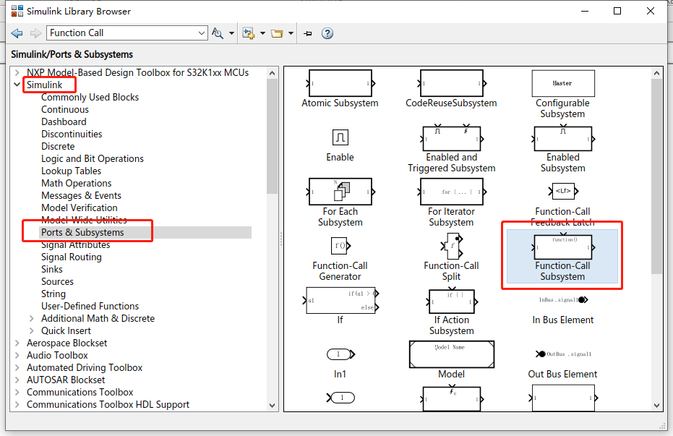Screen dimensions: 673x436
Task: Select the Model block
Action: point(451,354)
